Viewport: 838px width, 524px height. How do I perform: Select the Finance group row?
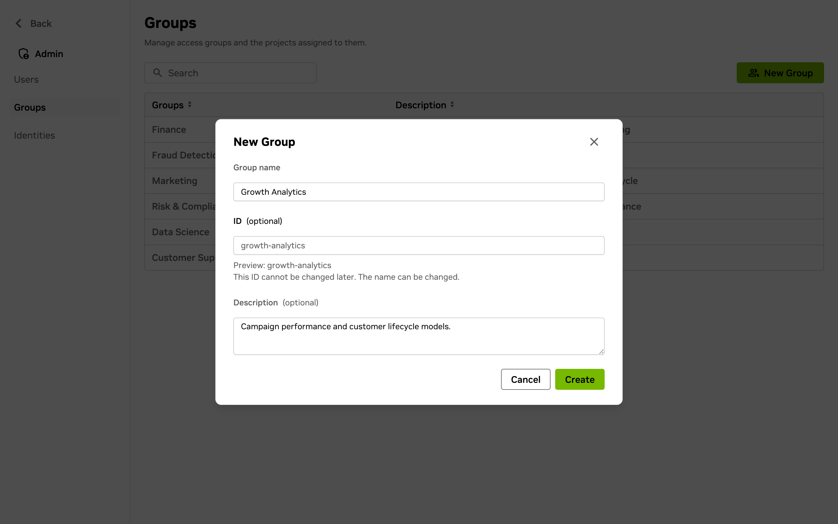[x=484, y=130]
